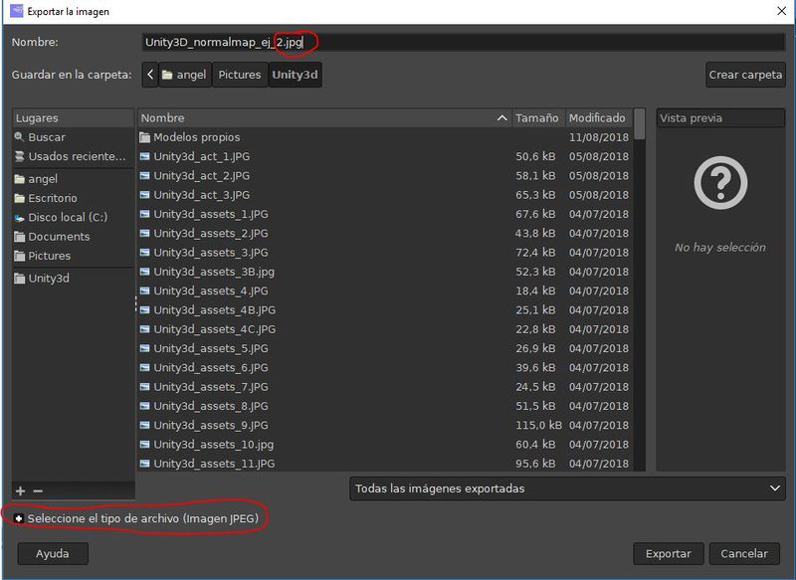Select angel in the Lugares sidebar
Viewport: 796px width, 580px height.
[x=74, y=179]
